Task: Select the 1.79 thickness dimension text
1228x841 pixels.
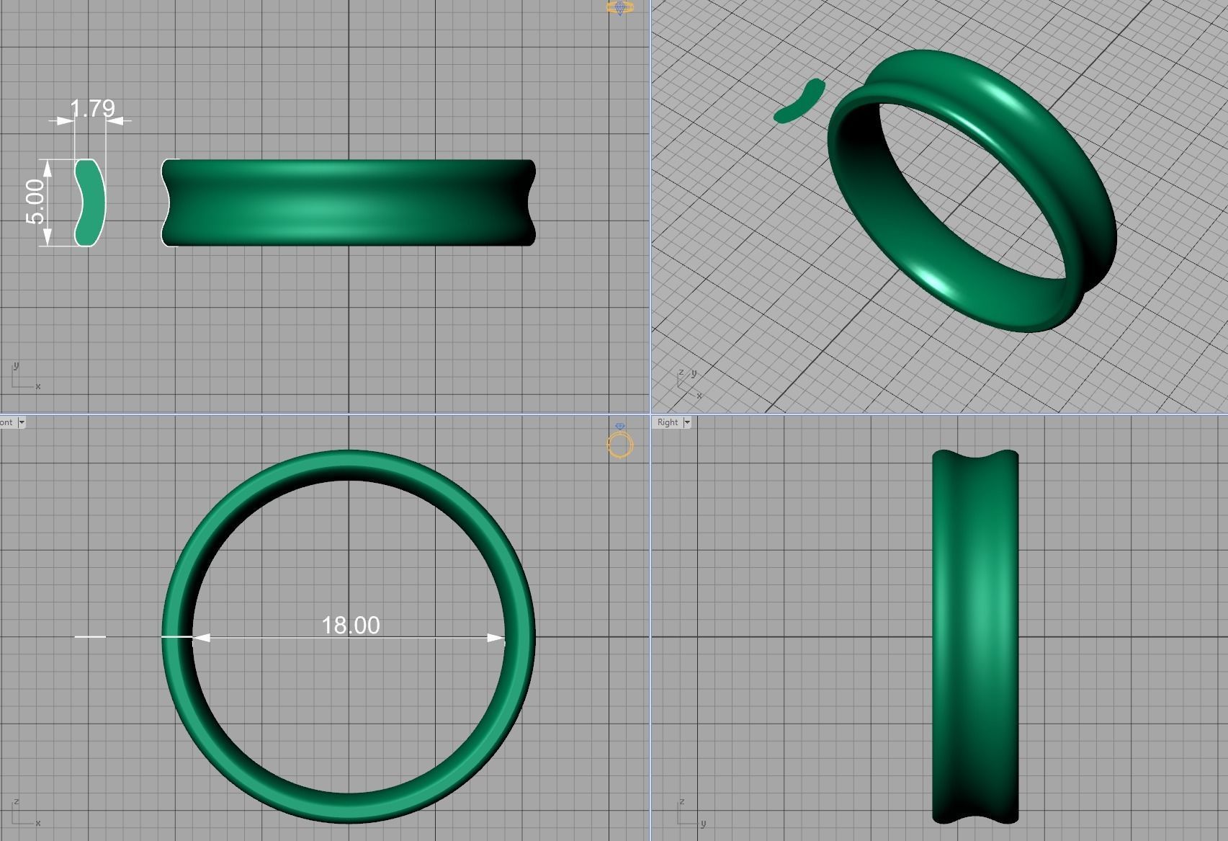Action: tap(92, 108)
